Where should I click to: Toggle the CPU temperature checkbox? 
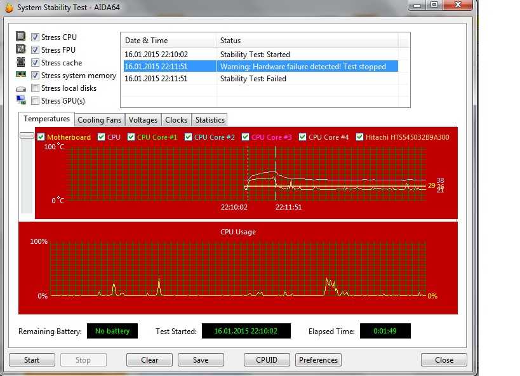[101, 137]
